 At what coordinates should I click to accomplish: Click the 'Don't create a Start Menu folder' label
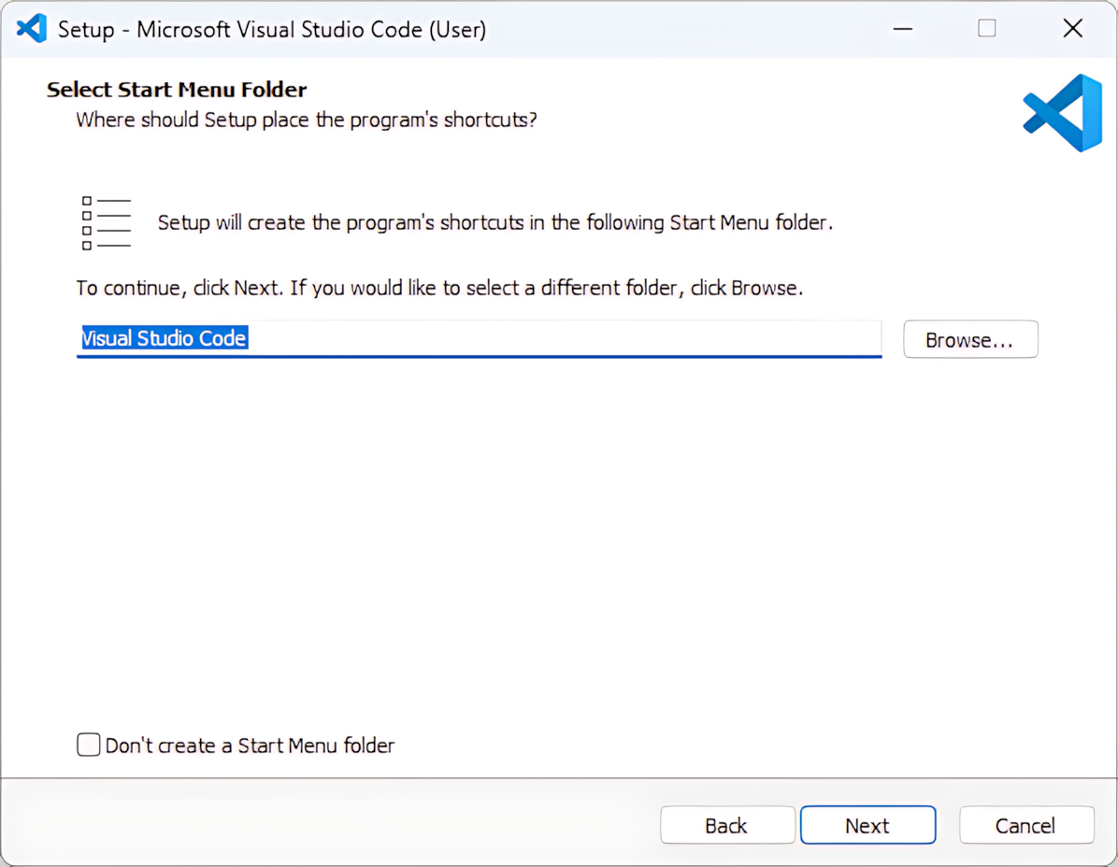tap(250, 746)
